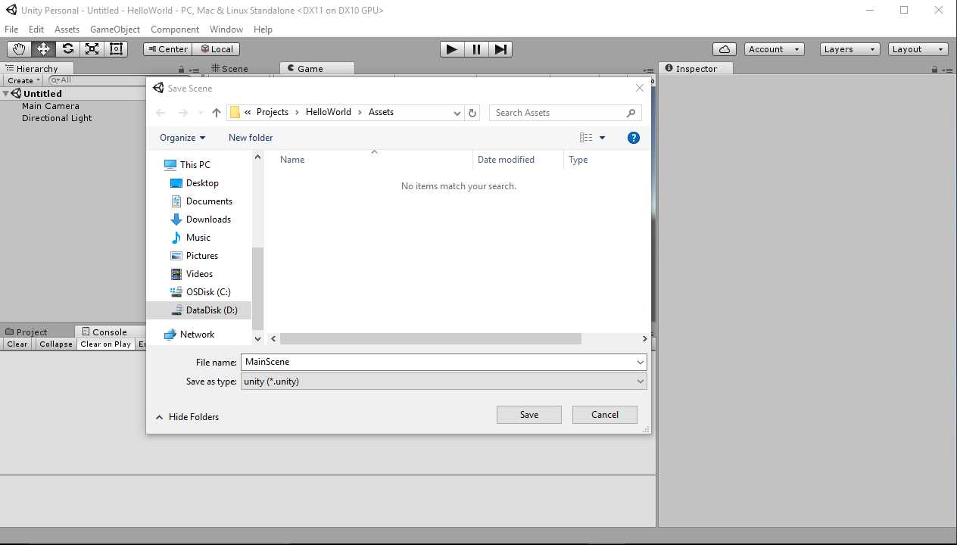Screen dimensions: 957x545
Task: Toggle Console Collapse option
Action: pyautogui.click(x=56, y=344)
